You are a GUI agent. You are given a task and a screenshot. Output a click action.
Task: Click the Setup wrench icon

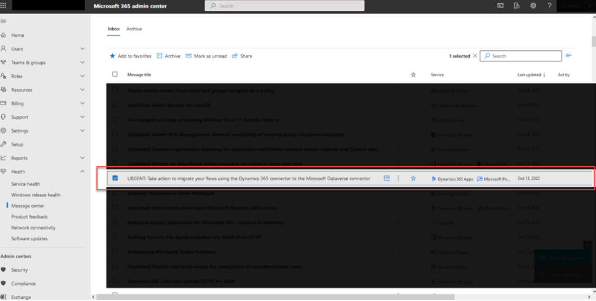click(x=3, y=144)
